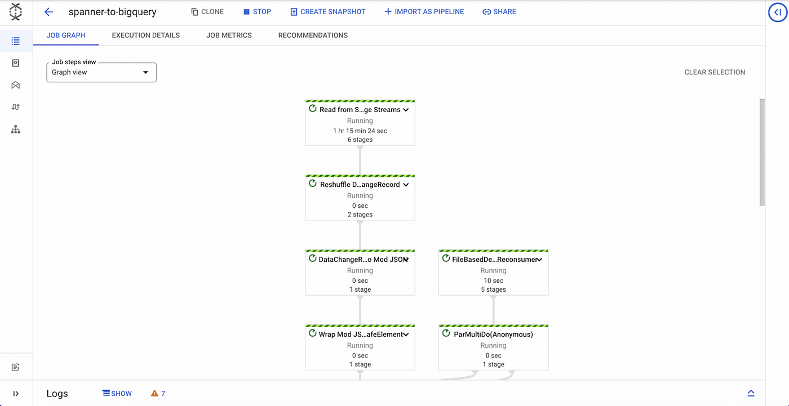Expand the Reshuffle step chevron
The image size is (789, 406).
pyautogui.click(x=406, y=185)
